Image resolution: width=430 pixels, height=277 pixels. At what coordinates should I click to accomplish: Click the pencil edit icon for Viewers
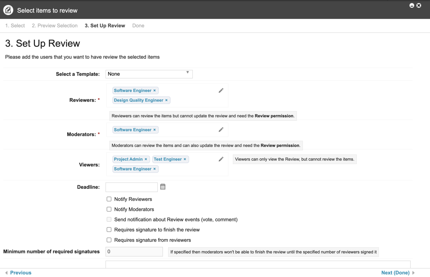[221, 159]
